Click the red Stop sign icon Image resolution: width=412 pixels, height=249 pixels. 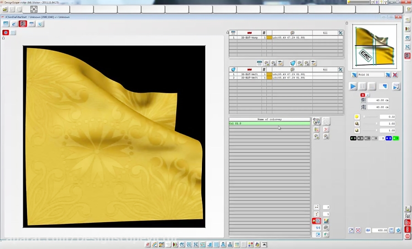[407, 236]
